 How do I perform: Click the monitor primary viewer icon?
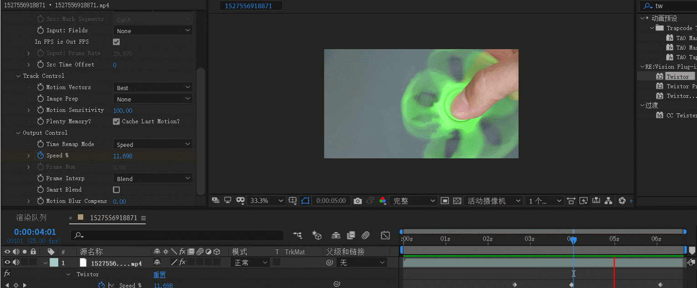click(228, 201)
